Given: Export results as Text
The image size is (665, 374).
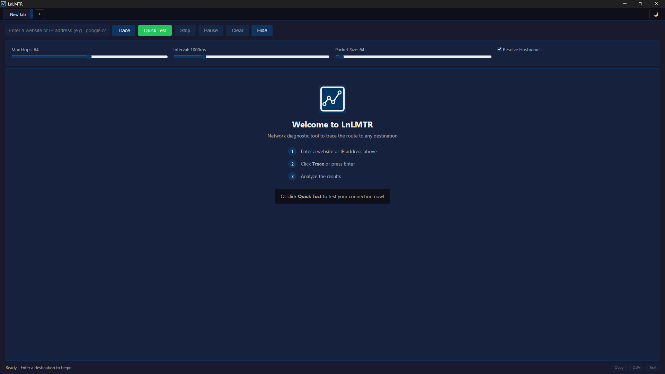Looking at the screenshot, I should pos(653,367).
